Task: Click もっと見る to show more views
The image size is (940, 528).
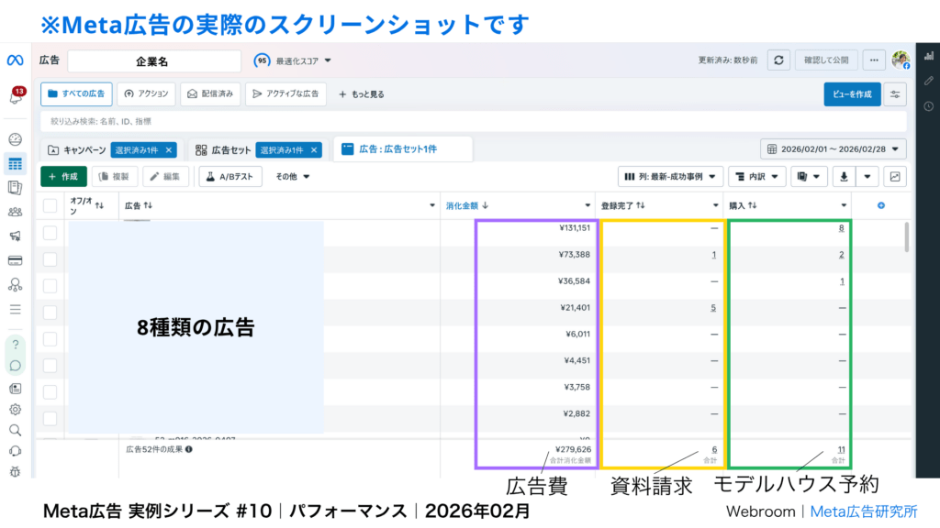Action: pos(362,94)
